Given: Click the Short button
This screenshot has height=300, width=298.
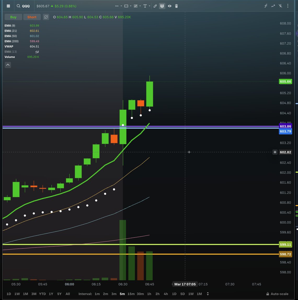Looking at the screenshot, I should pyautogui.click(x=32, y=17).
